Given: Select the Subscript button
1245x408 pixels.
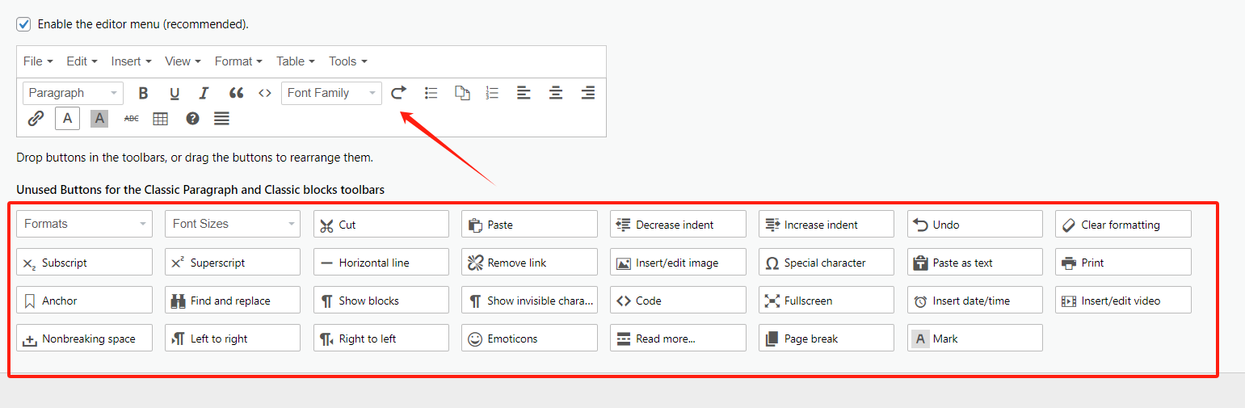Looking at the screenshot, I should click(84, 262).
